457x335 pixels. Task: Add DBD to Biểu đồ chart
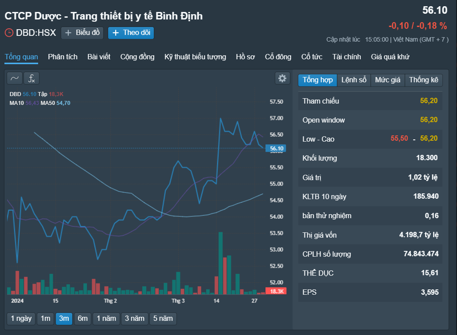[x=82, y=33]
